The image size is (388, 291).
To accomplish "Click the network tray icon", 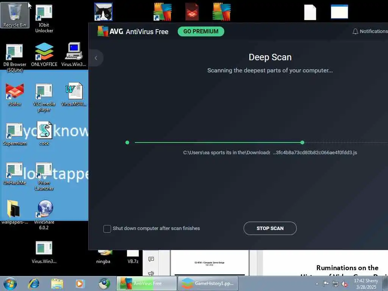I will coord(335,284).
